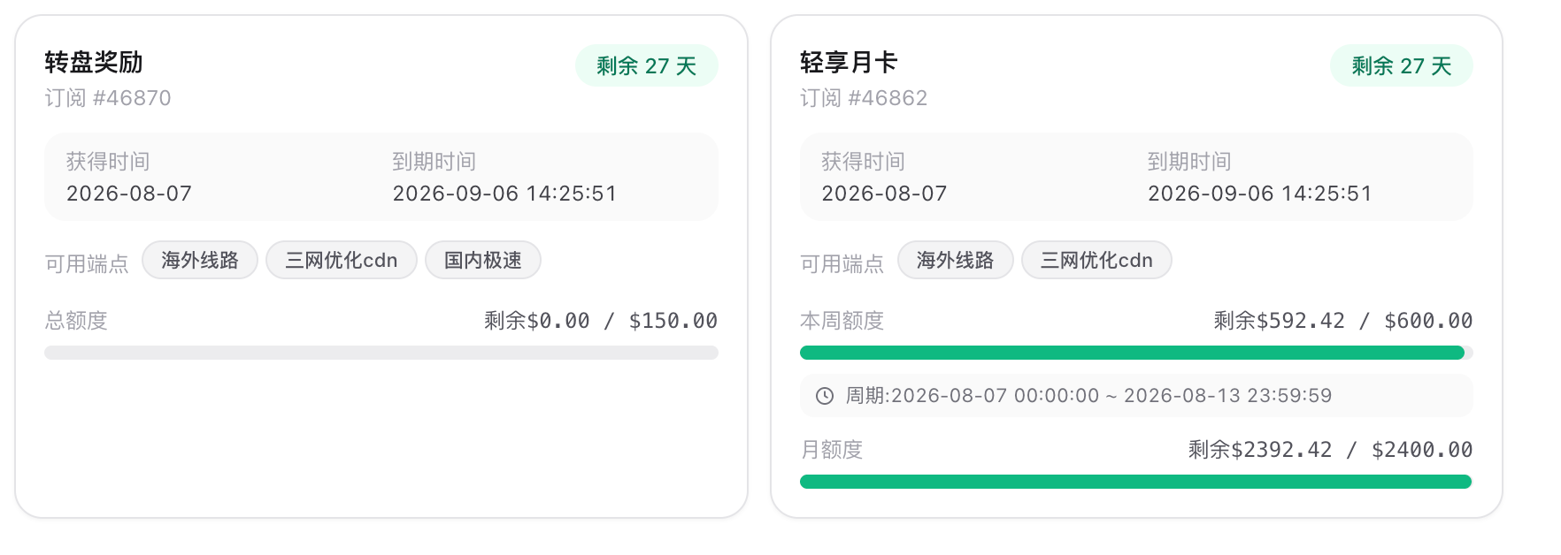This screenshot has height=555, width=1561.
Task: Click the 周期 date range row
Action: point(1136,396)
